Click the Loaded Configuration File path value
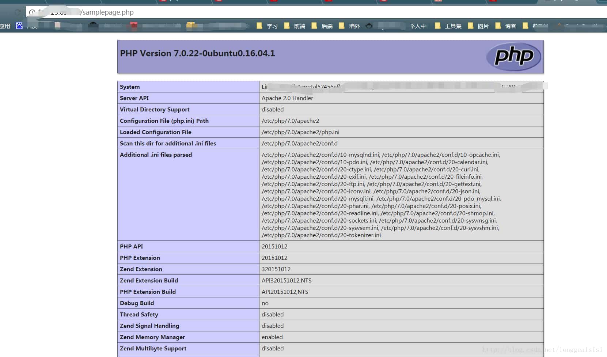The height and width of the screenshot is (357, 607). tap(300, 132)
